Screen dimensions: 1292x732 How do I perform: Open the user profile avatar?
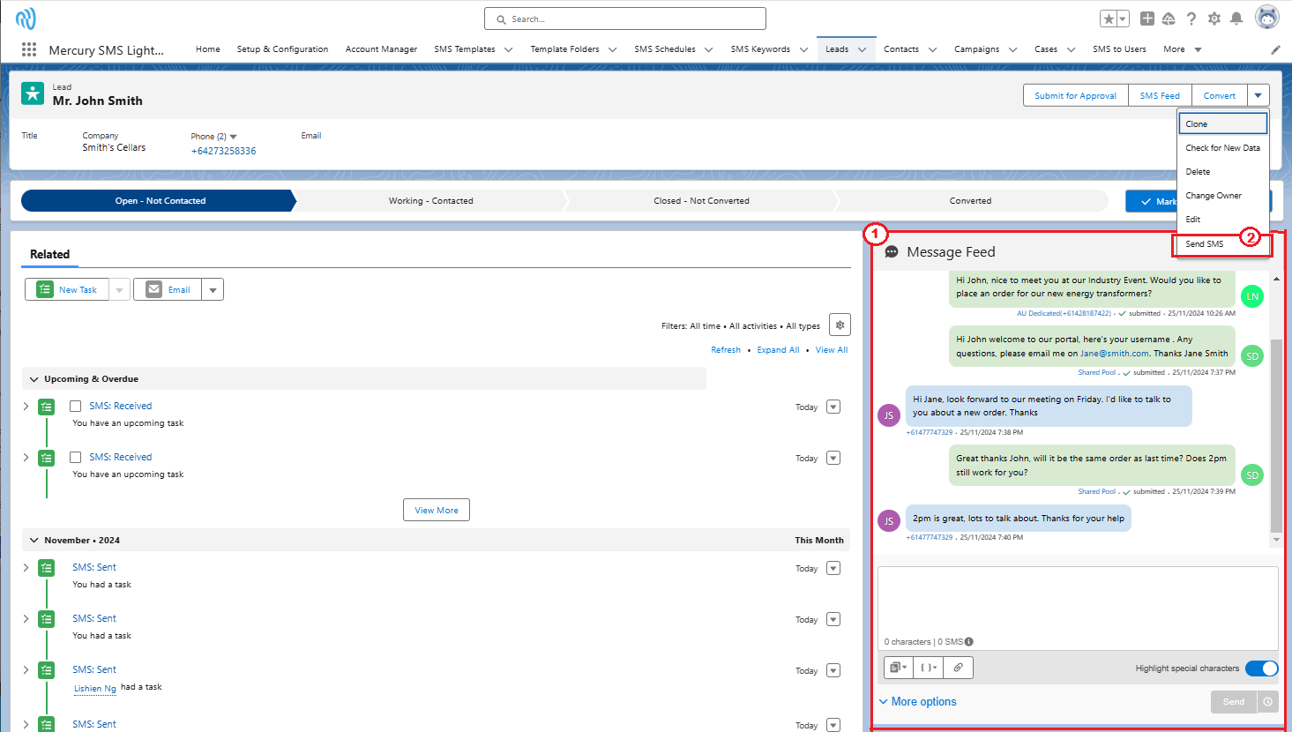tap(1267, 18)
